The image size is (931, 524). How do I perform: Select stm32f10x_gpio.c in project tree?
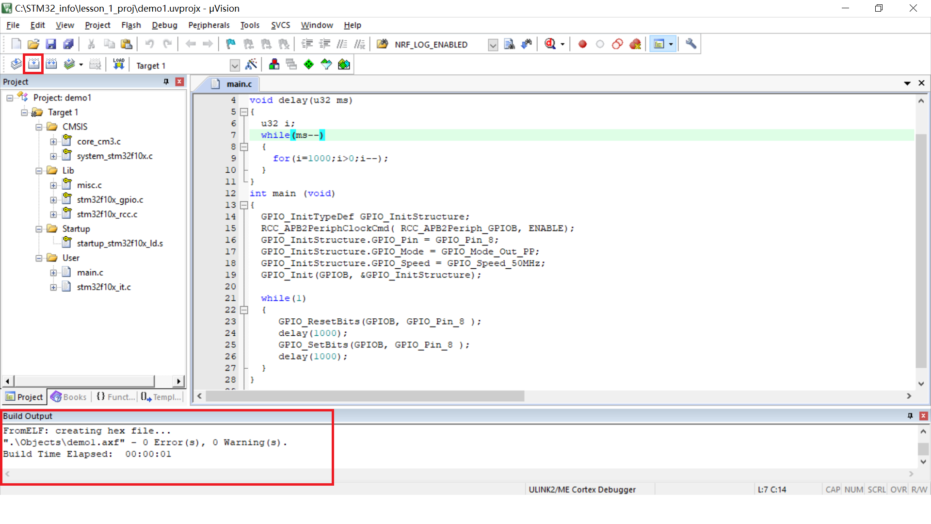[110, 199]
